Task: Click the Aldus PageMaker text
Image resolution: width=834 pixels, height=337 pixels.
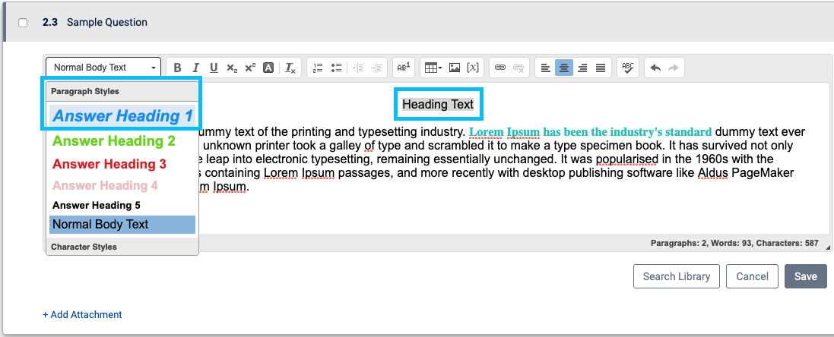Action: (745, 172)
